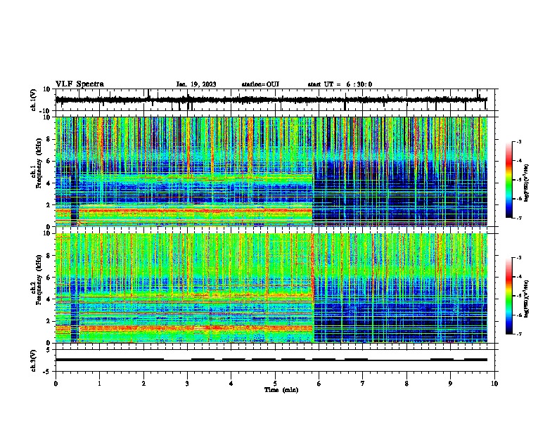Click the "station=OUI" header text
Image resolution: width=557 pixels, height=430 pixels.
tap(260, 84)
